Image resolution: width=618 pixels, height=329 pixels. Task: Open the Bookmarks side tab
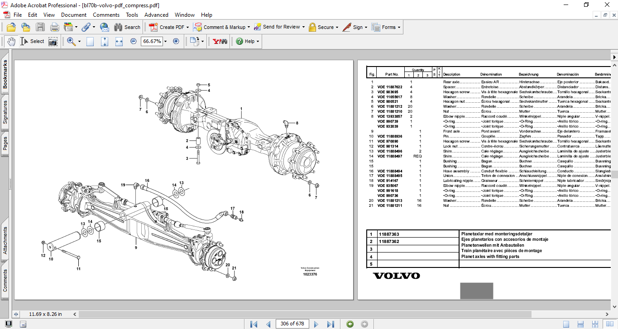5,75
